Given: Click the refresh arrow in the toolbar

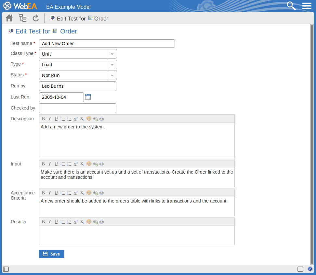Looking at the screenshot, I should pos(35,18).
